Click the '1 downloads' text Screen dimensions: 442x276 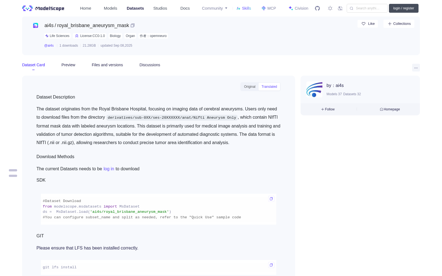(x=69, y=46)
